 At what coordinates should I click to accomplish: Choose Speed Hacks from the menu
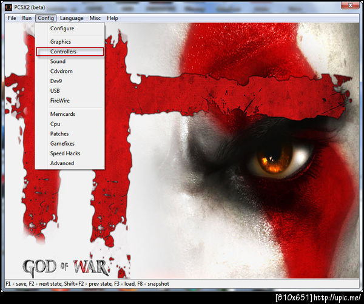pyautogui.click(x=70, y=154)
